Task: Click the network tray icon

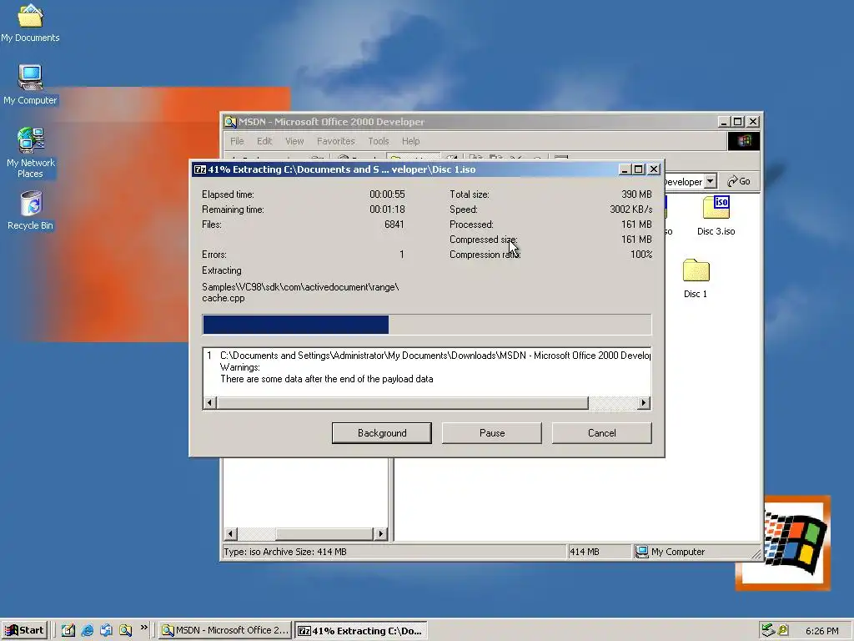Action: point(768,630)
